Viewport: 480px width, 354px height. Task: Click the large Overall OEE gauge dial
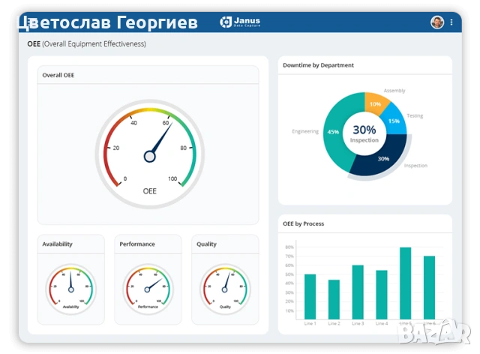[x=150, y=154]
